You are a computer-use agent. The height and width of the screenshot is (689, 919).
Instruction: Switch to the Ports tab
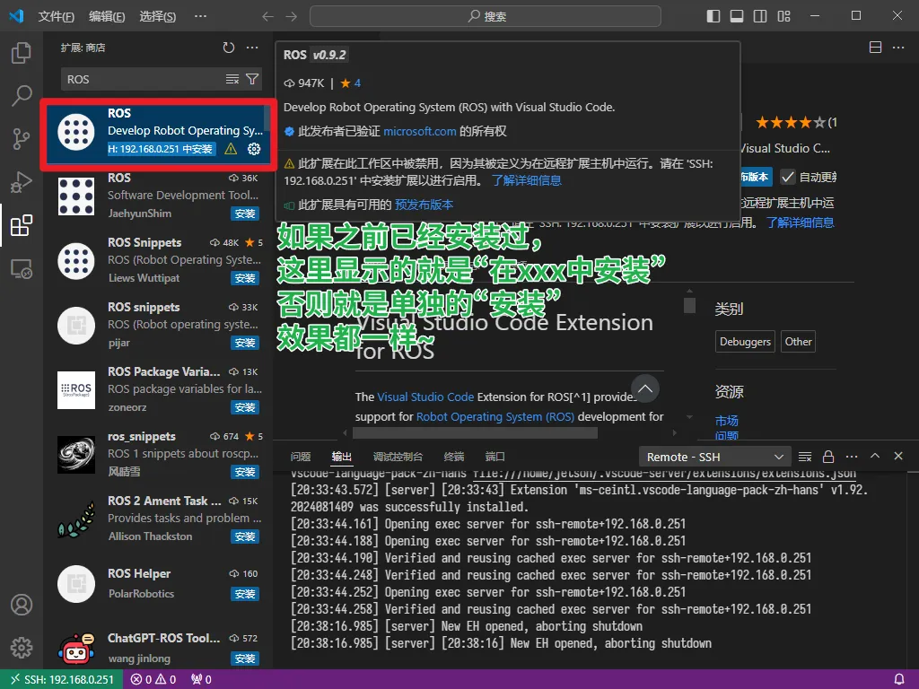point(495,457)
